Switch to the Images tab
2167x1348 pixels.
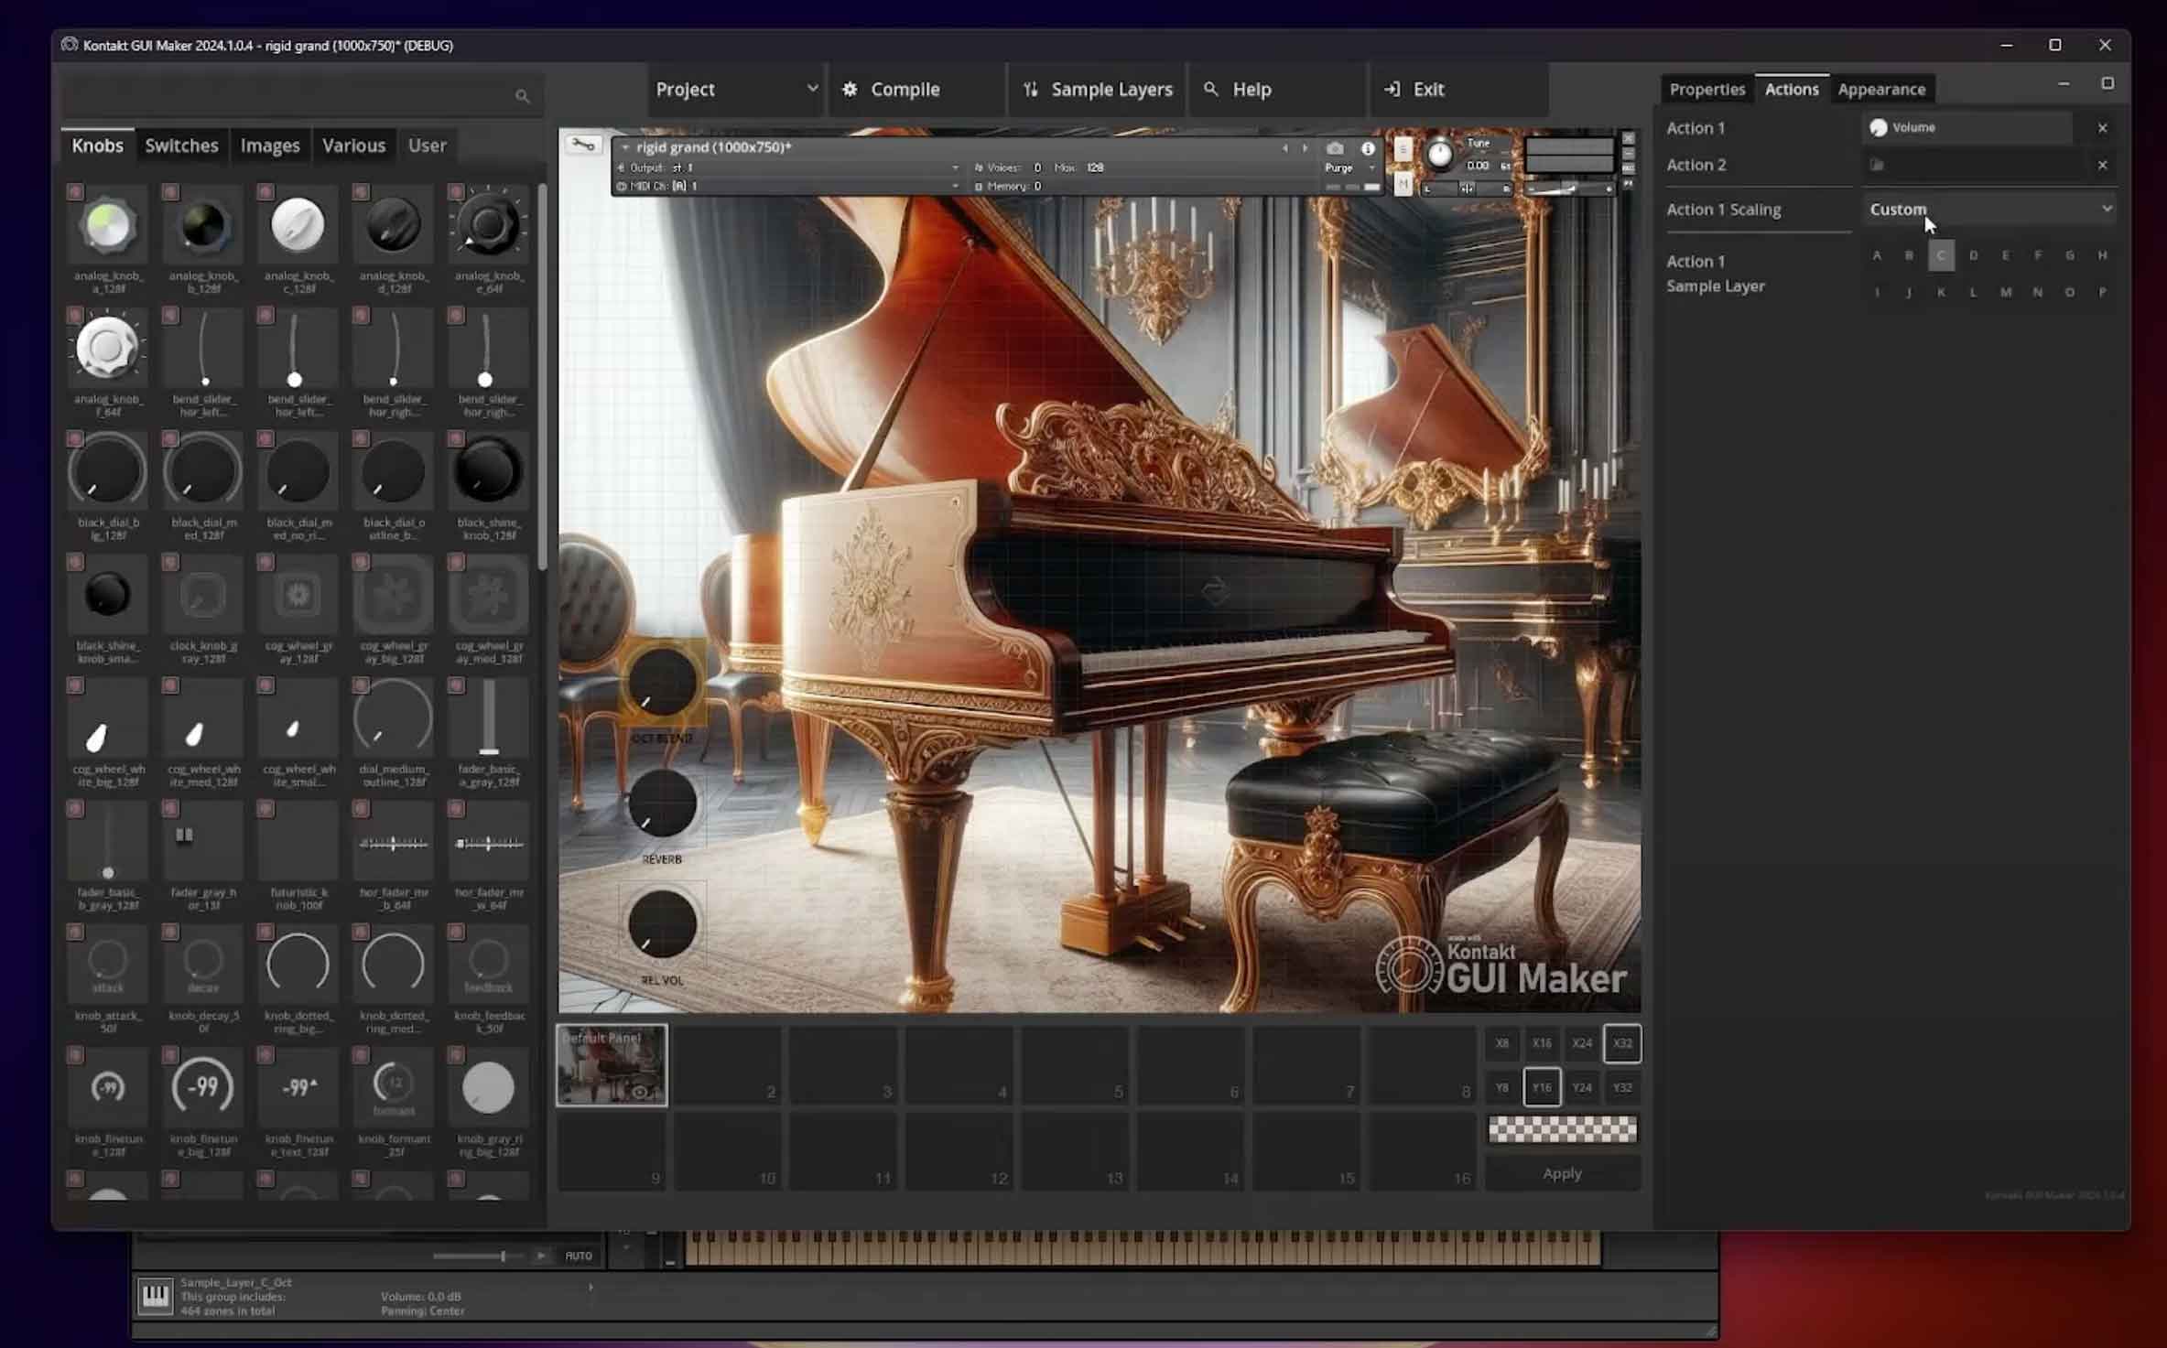coord(270,146)
